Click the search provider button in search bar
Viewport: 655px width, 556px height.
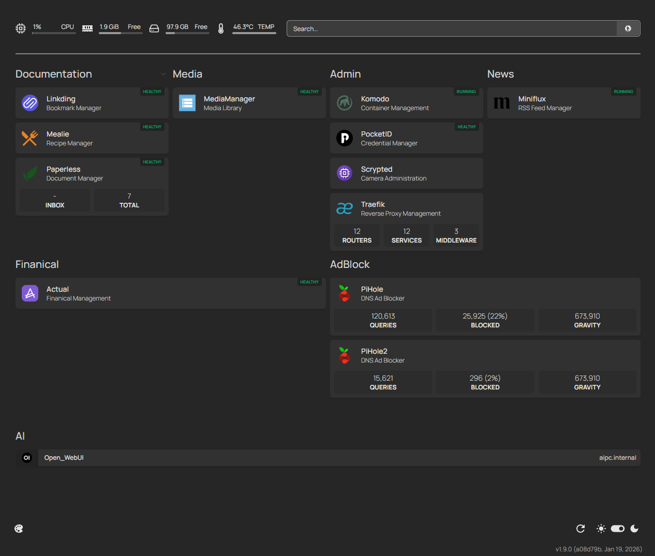point(628,28)
